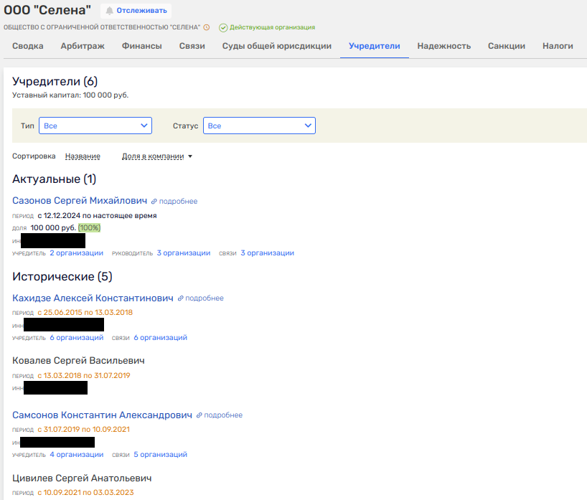Open Сазонов's 2 организации founder link
587x500 pixels.
pyautogui.click(x=76, y=253)
